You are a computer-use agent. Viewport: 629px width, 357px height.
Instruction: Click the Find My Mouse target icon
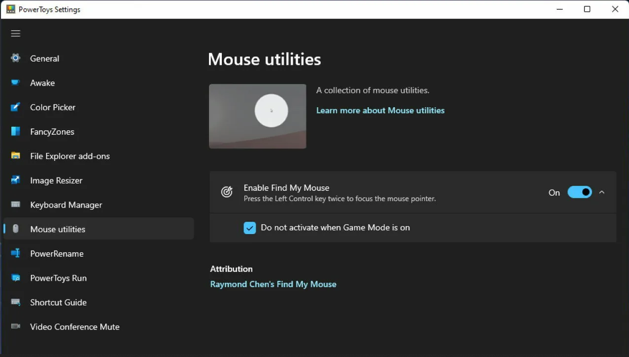click(x=227, y=192)
